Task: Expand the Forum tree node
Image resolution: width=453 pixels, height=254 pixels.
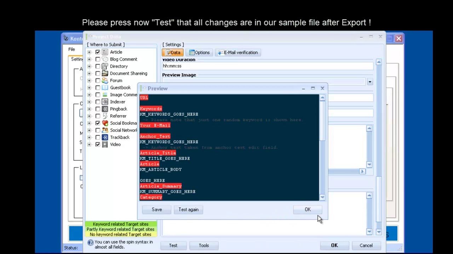Action: click(89, 80)
